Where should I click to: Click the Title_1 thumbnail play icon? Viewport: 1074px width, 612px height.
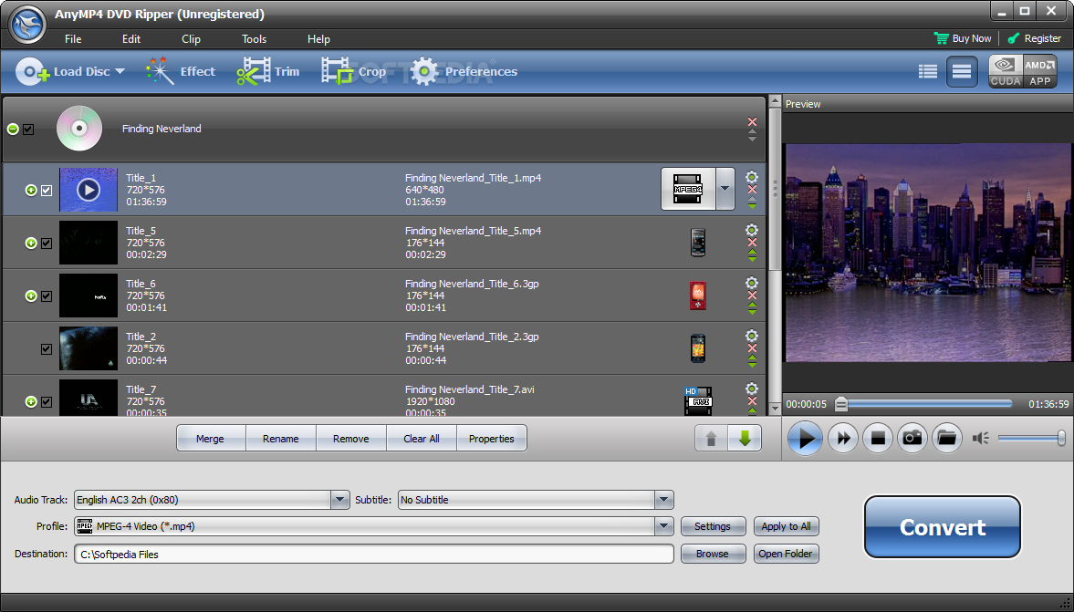89,190
